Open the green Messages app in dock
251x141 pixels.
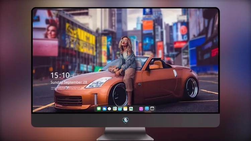[x=99, y=109]
